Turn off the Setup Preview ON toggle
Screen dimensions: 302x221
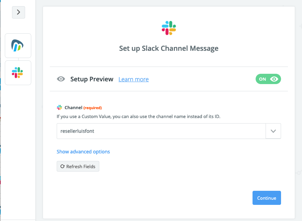pyautogui.click(x=268, y=79)
